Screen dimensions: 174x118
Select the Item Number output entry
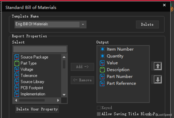[120, 49]
